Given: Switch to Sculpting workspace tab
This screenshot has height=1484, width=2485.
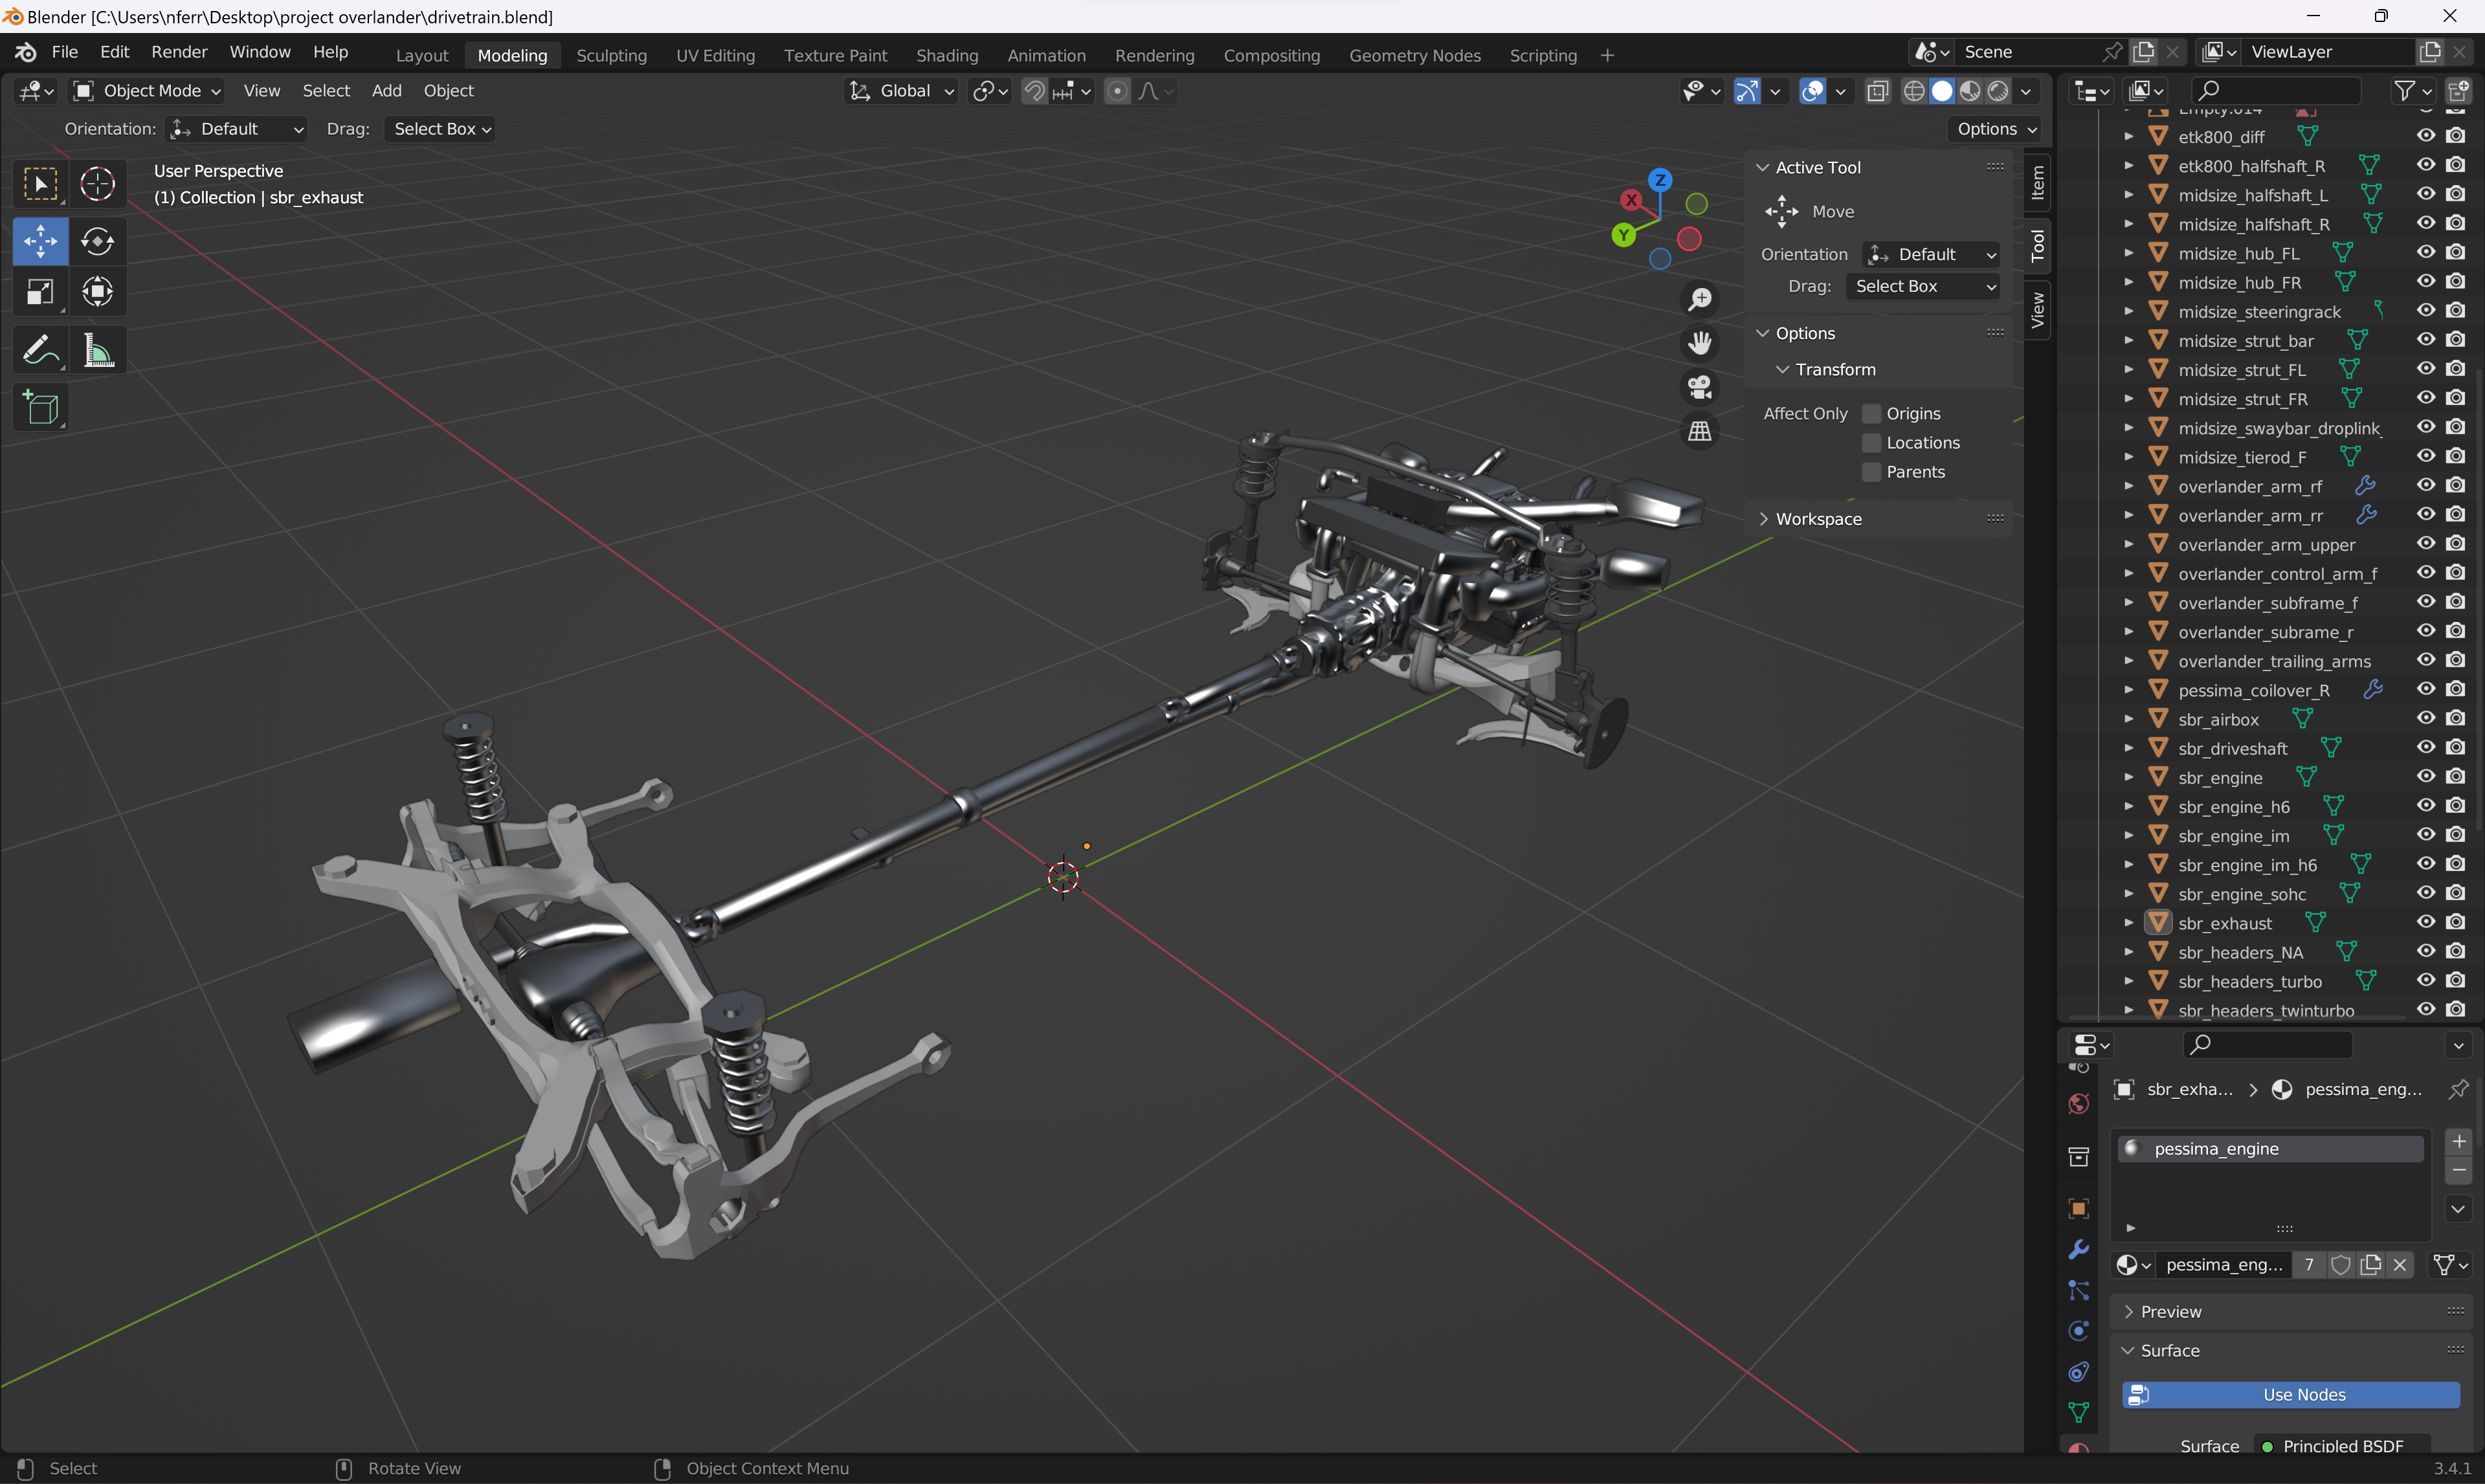Looking at the screenshot, I should coord(611,56).
